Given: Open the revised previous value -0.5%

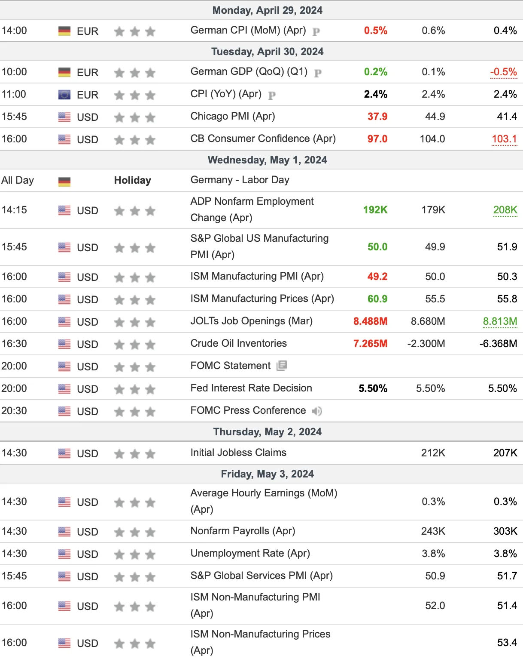Looking at the screenshot, I should (x=504, y=72).
